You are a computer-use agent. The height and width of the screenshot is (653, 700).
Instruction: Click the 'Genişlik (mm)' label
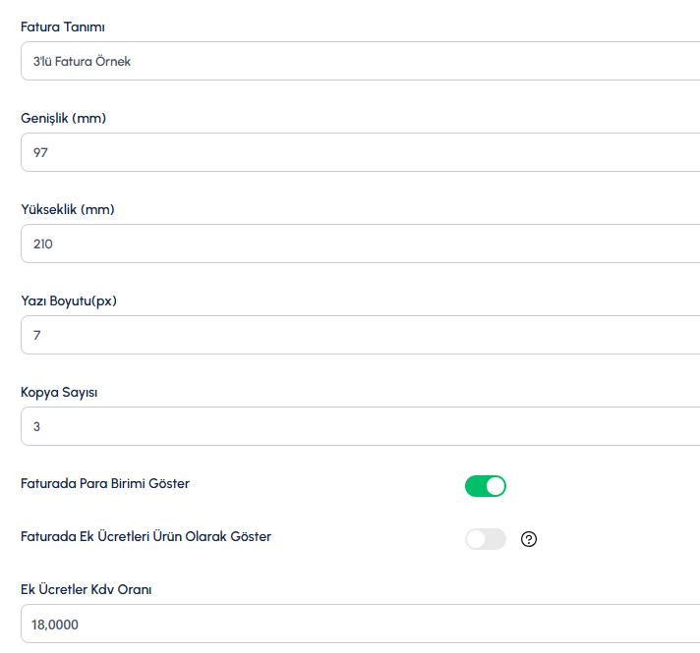[63, 118]
